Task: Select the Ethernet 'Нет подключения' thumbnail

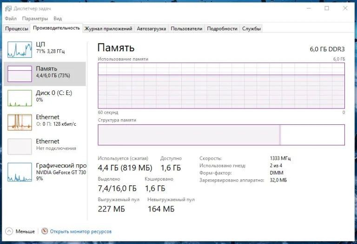Action: click(x=20, y=147)
